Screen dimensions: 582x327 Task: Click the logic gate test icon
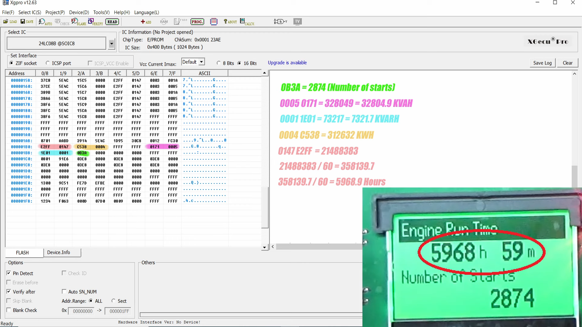pos(280,21)
